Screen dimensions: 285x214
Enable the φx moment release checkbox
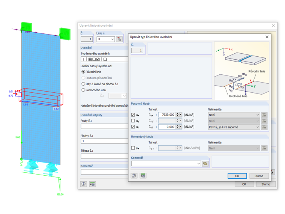pos(133,148)
